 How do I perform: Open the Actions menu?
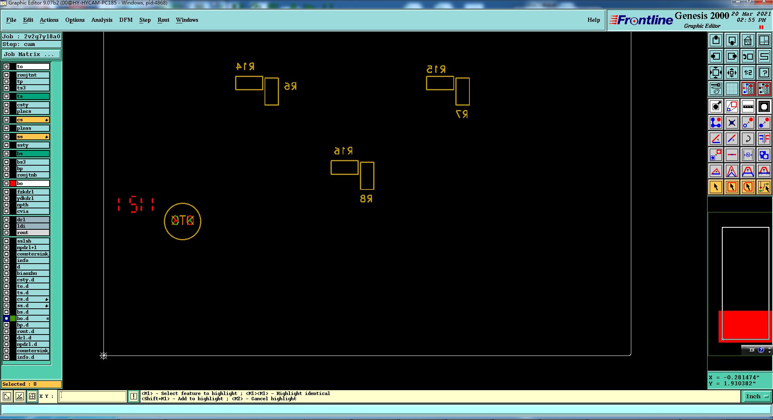(49, 20)
